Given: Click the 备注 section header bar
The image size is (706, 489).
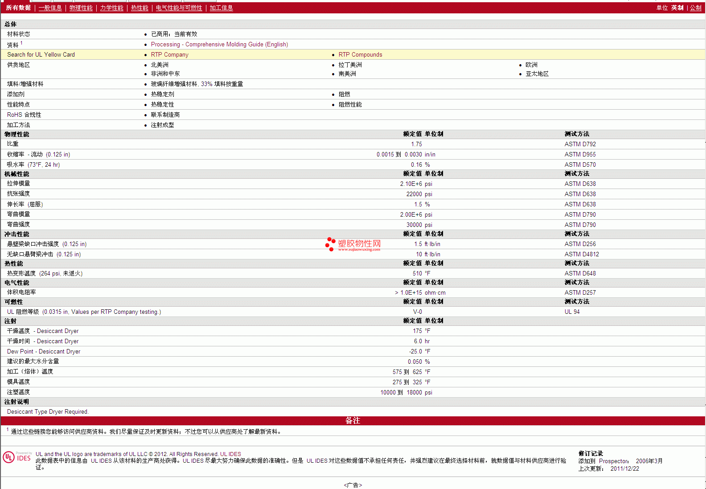Looking at the screenshot, I should click(x=353, y=421).
